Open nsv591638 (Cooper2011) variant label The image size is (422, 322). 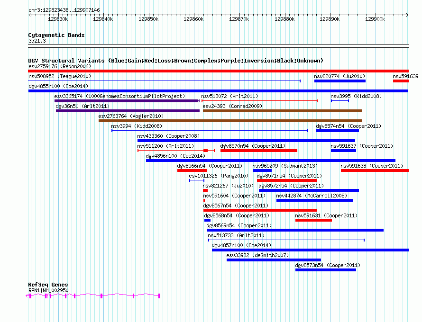point(372,166)
